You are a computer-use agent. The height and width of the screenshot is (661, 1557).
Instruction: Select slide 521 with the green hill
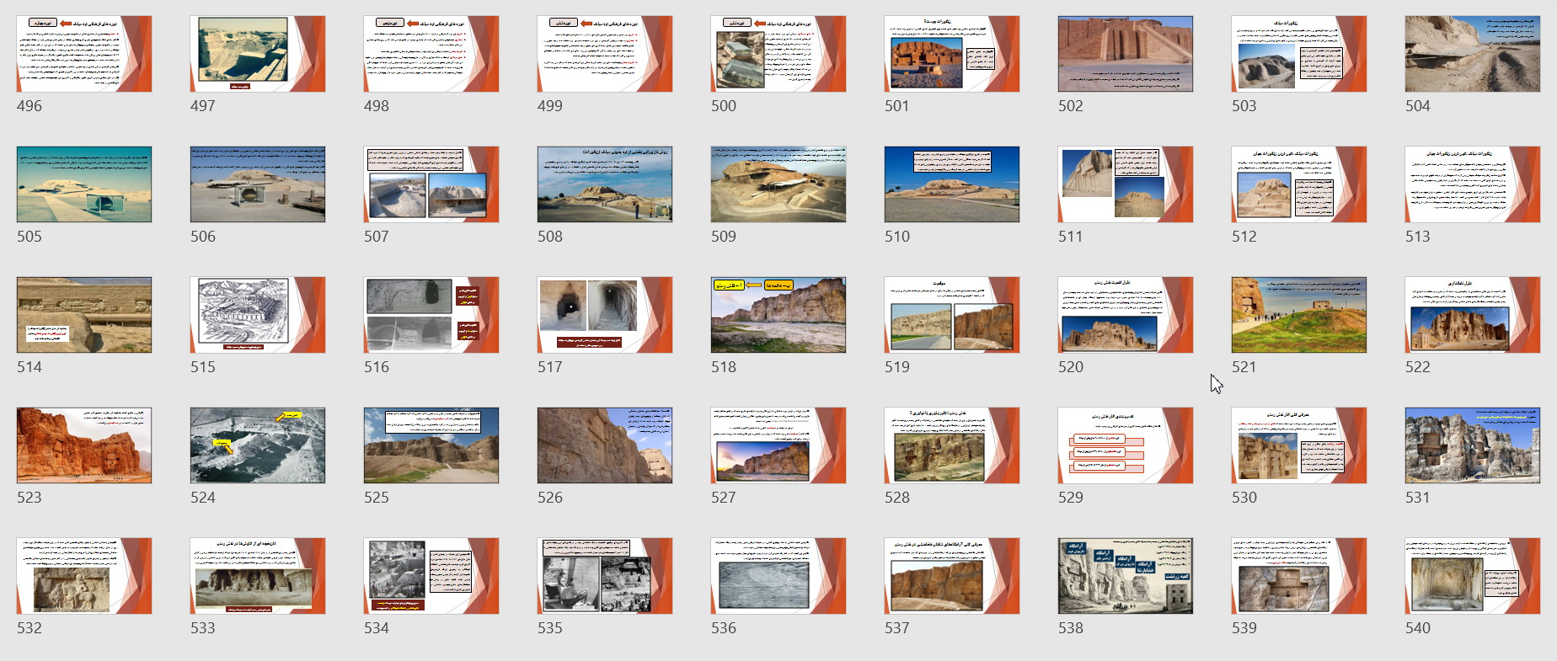(x=1299, y=315)
